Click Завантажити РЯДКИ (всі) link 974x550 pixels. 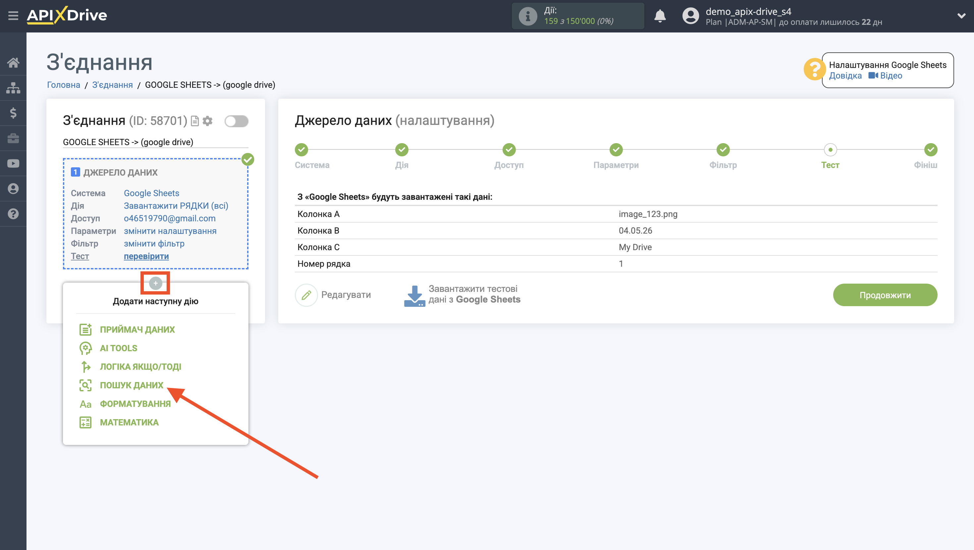pyautogui.click(x=176, y=206)
